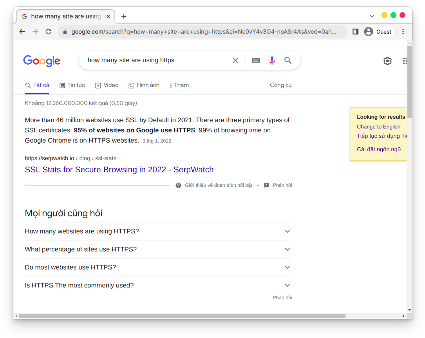The width and height of the screenshot is (425, 338).
Task: Reload the current page
Action: coord(49,32)
